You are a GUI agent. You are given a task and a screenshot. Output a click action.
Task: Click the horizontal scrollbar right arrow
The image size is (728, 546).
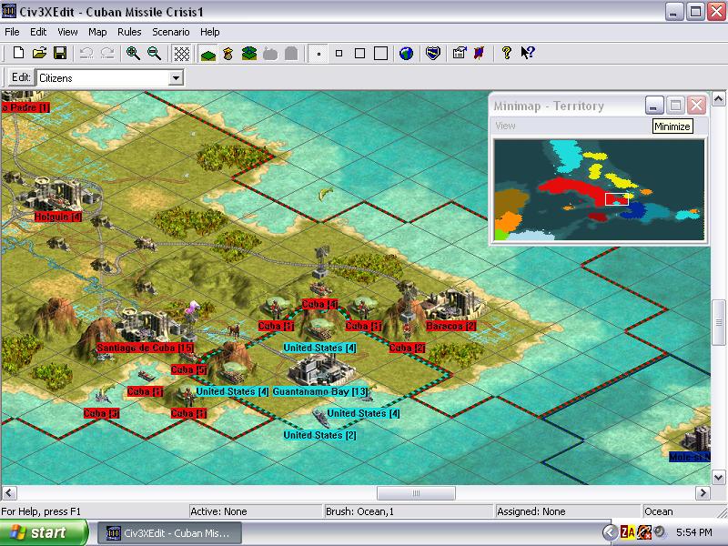point(703,492)
